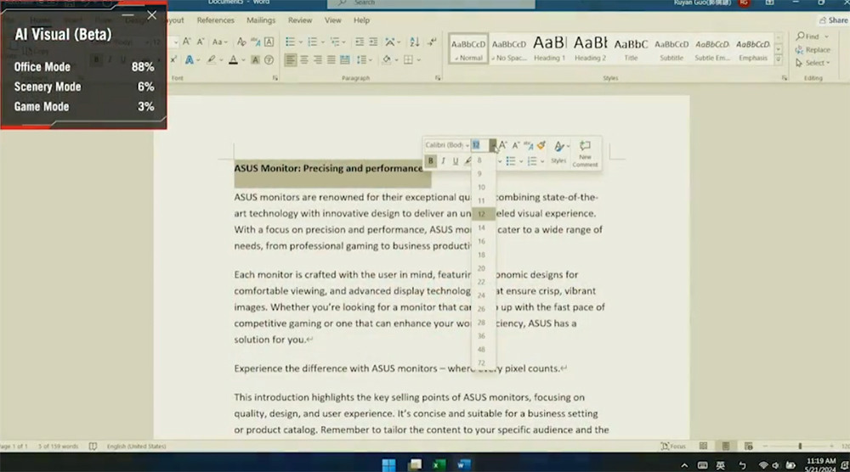The height and width of the screenshot is (472, 850).
Task: Click the bullets list icon in ribbon
Action: click(291, 42)
